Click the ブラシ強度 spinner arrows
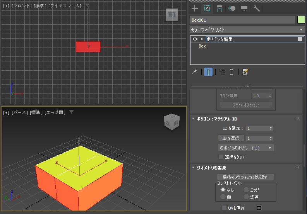Viewport: 307px width, 214px height. [270, 96]
